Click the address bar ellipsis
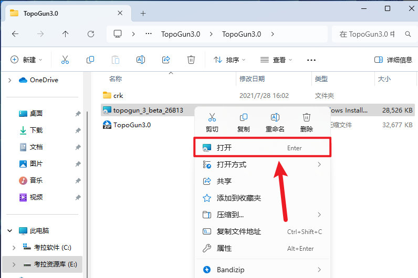The height and width of the screenshot is (278, 418). (x=149, y=34)
